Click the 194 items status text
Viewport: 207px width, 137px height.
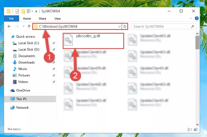click(14, 129)
